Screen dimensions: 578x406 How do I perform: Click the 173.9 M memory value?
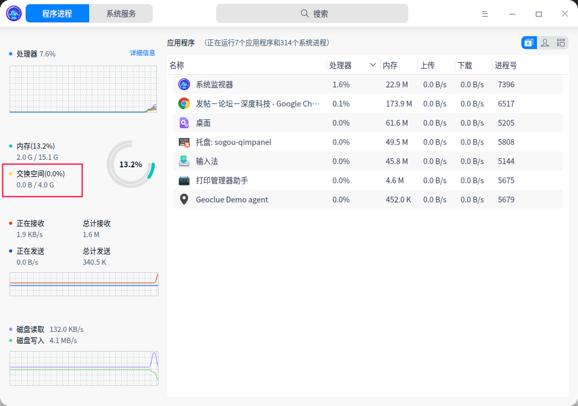point(399,104)
